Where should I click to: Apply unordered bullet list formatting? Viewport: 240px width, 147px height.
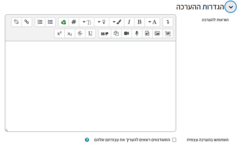pos(50,22)
